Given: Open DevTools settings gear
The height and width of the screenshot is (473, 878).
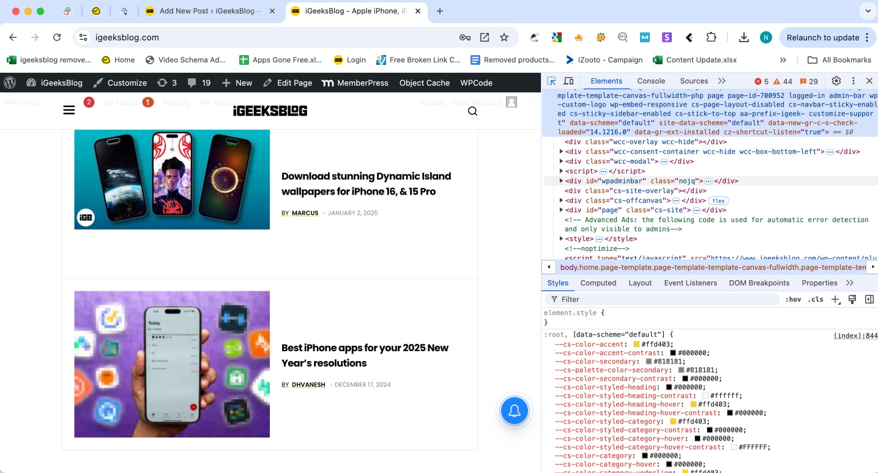Looking at the screenshot, I should 836,81.
